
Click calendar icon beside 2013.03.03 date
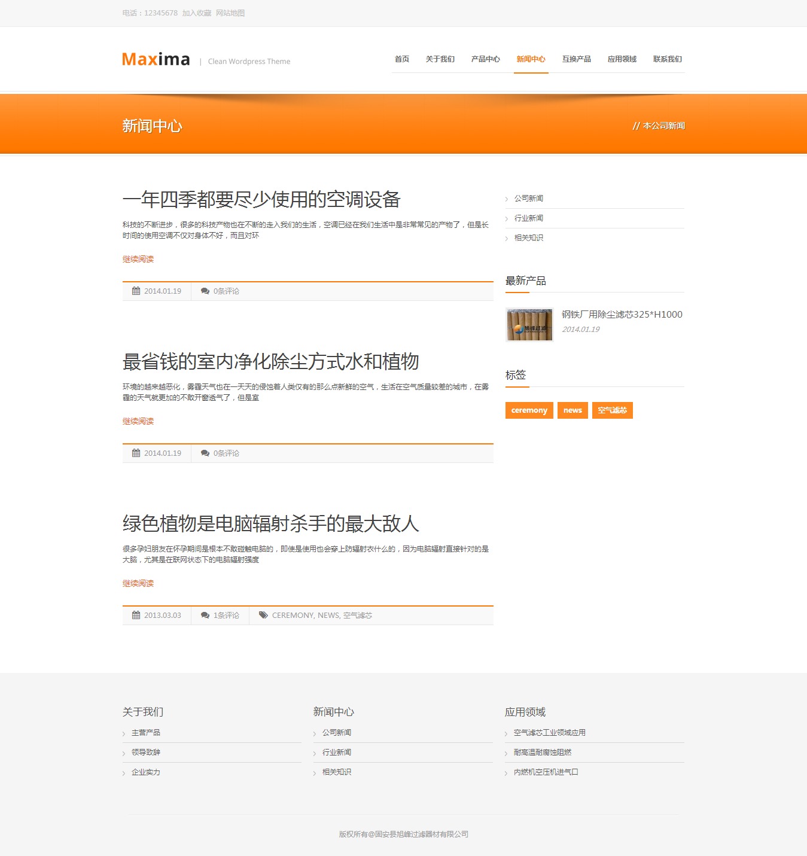point(136,616)
